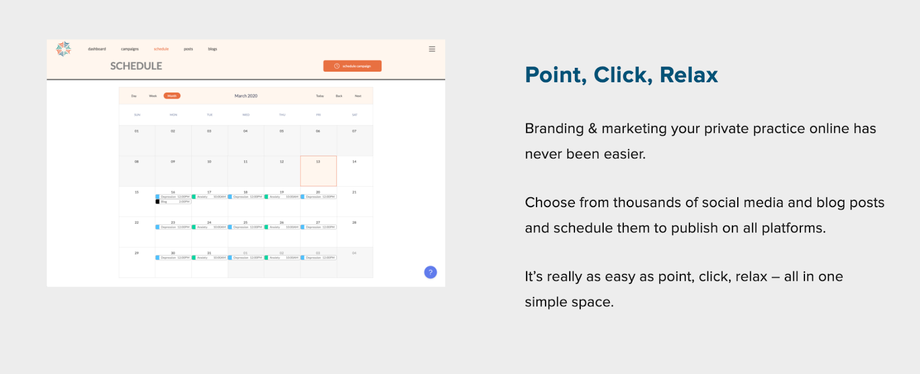
Task: Click the colorful star logo icon
Action: (63, 49)
